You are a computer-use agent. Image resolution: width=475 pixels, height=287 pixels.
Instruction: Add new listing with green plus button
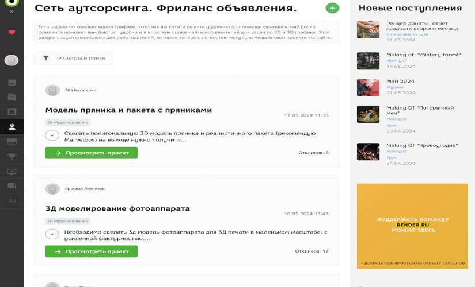click(x=332, y=8)
